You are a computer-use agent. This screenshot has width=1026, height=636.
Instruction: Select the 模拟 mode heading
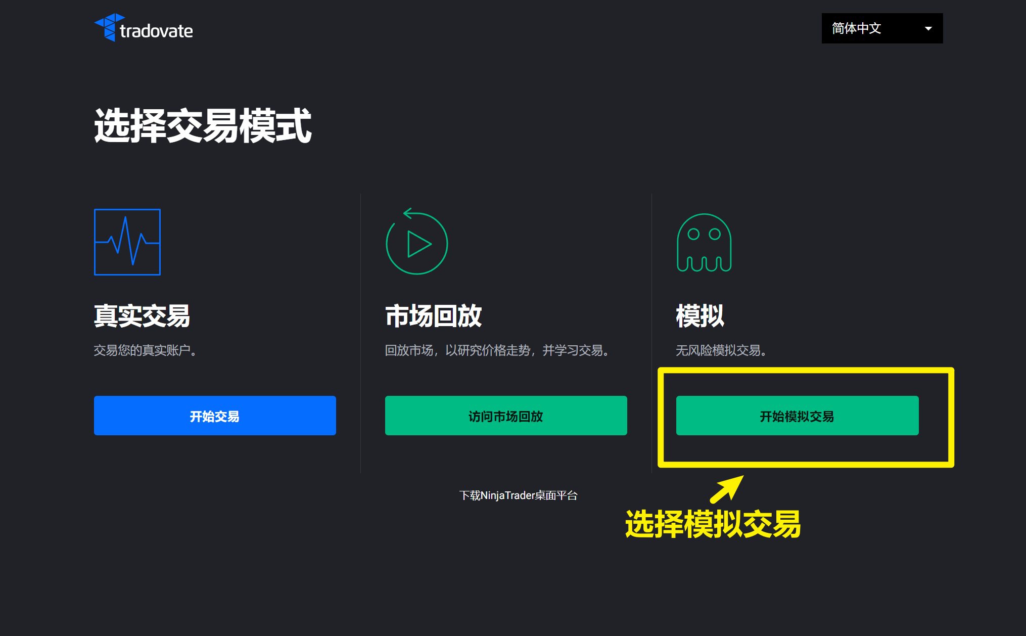(699, 316)
